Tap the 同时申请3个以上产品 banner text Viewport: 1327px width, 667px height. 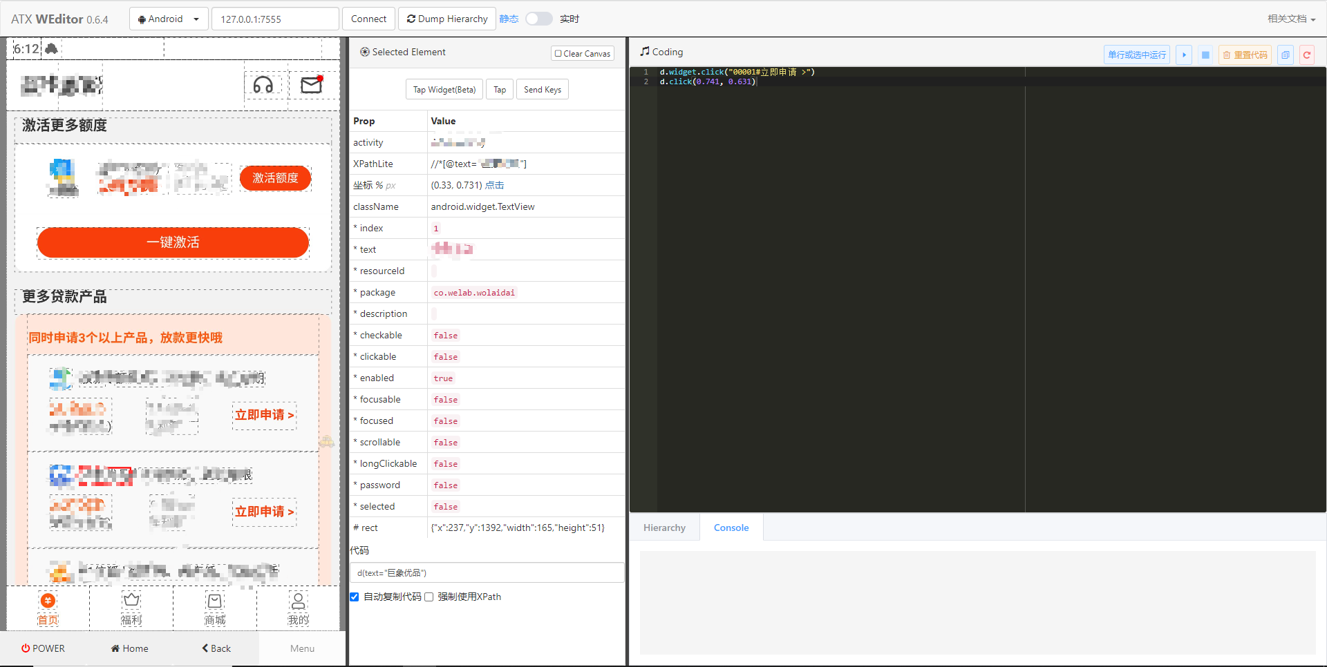125,338
